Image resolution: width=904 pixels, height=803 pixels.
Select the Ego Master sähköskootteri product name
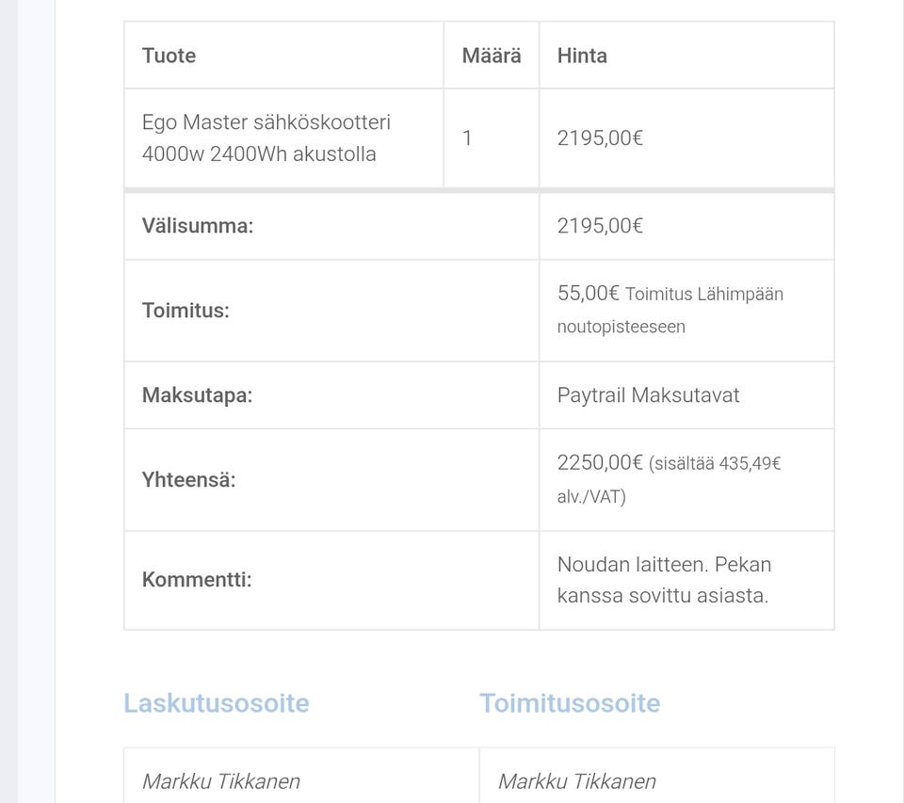(x=266, y=137)
